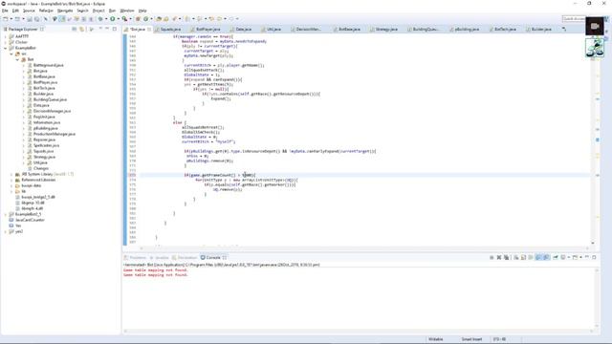Toggle Link with Editor in Package Explorer
The width and height of the screenshot is (612, 344).
coord(81,29)
